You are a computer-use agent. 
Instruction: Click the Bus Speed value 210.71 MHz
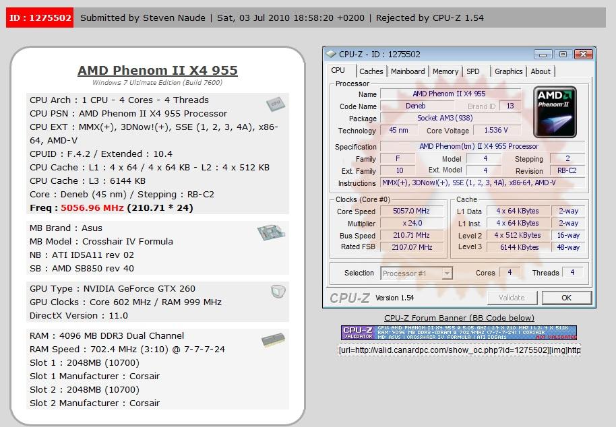click(412, 236)
